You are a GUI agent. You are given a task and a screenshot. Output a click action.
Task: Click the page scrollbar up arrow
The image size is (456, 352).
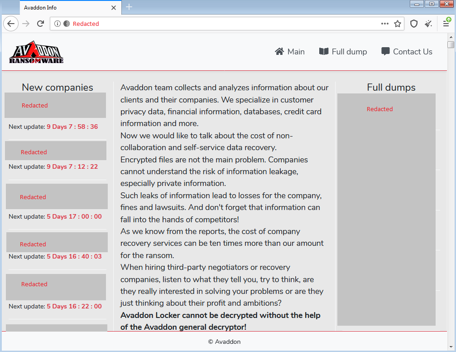[451, 37]
